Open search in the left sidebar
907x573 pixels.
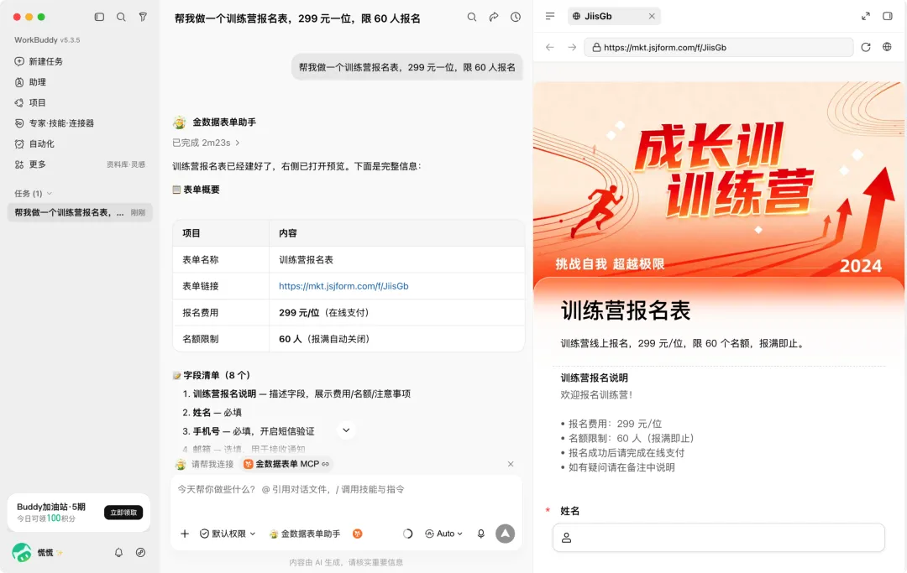[121, 18]
